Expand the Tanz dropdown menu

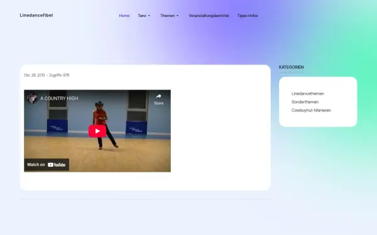coord(144,16)
